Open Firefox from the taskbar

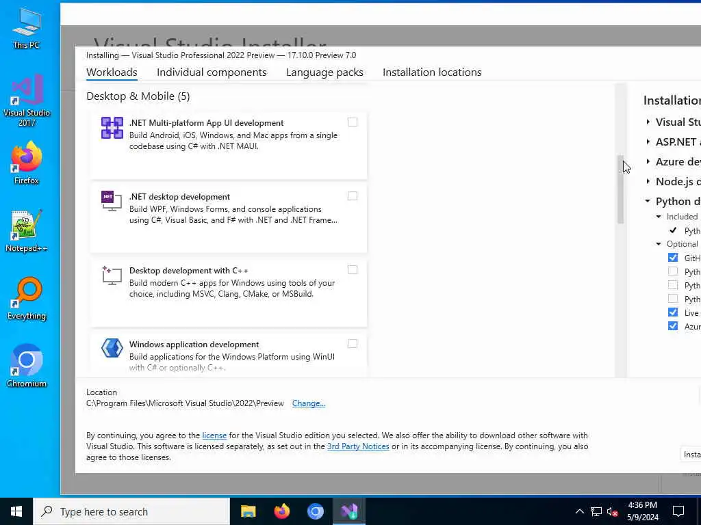click(281, 511)
